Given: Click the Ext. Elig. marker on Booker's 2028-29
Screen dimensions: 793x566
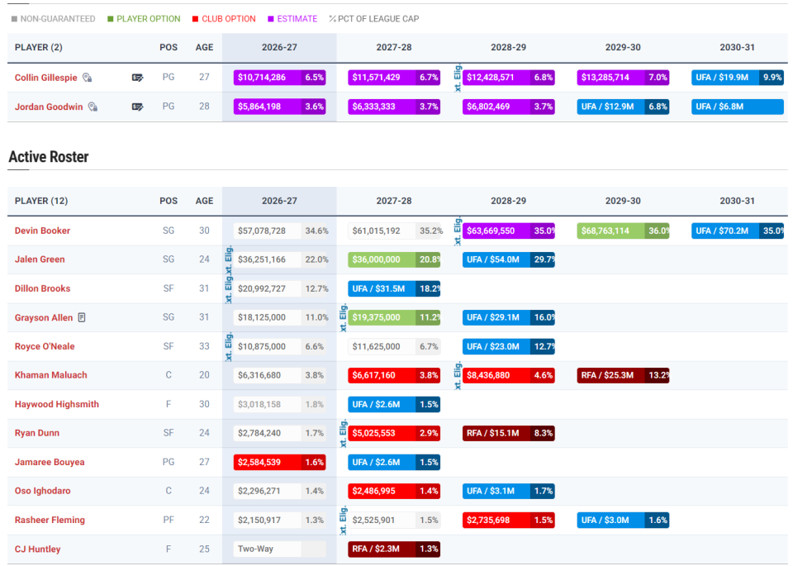Looking at the screenshot, I should pyautogui.click(x=458, y=231).
